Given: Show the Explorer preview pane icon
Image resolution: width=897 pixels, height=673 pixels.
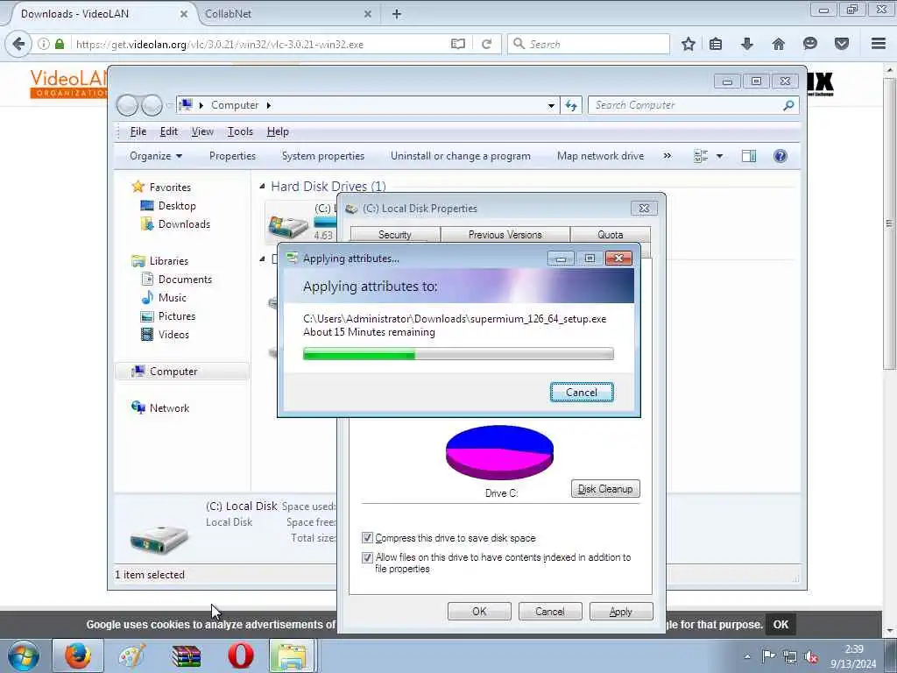Looking at the screenshot, I should point(749,156).
